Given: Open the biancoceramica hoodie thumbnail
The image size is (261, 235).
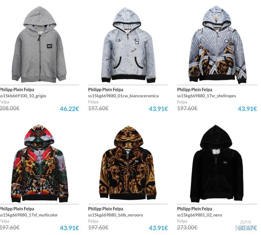Looking at the screenshot, I should (x=128, y=45).
